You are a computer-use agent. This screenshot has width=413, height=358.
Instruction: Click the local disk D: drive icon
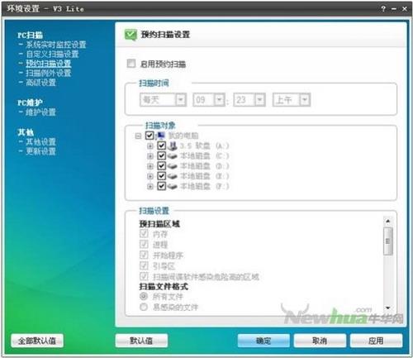click(x=173, y=166)
